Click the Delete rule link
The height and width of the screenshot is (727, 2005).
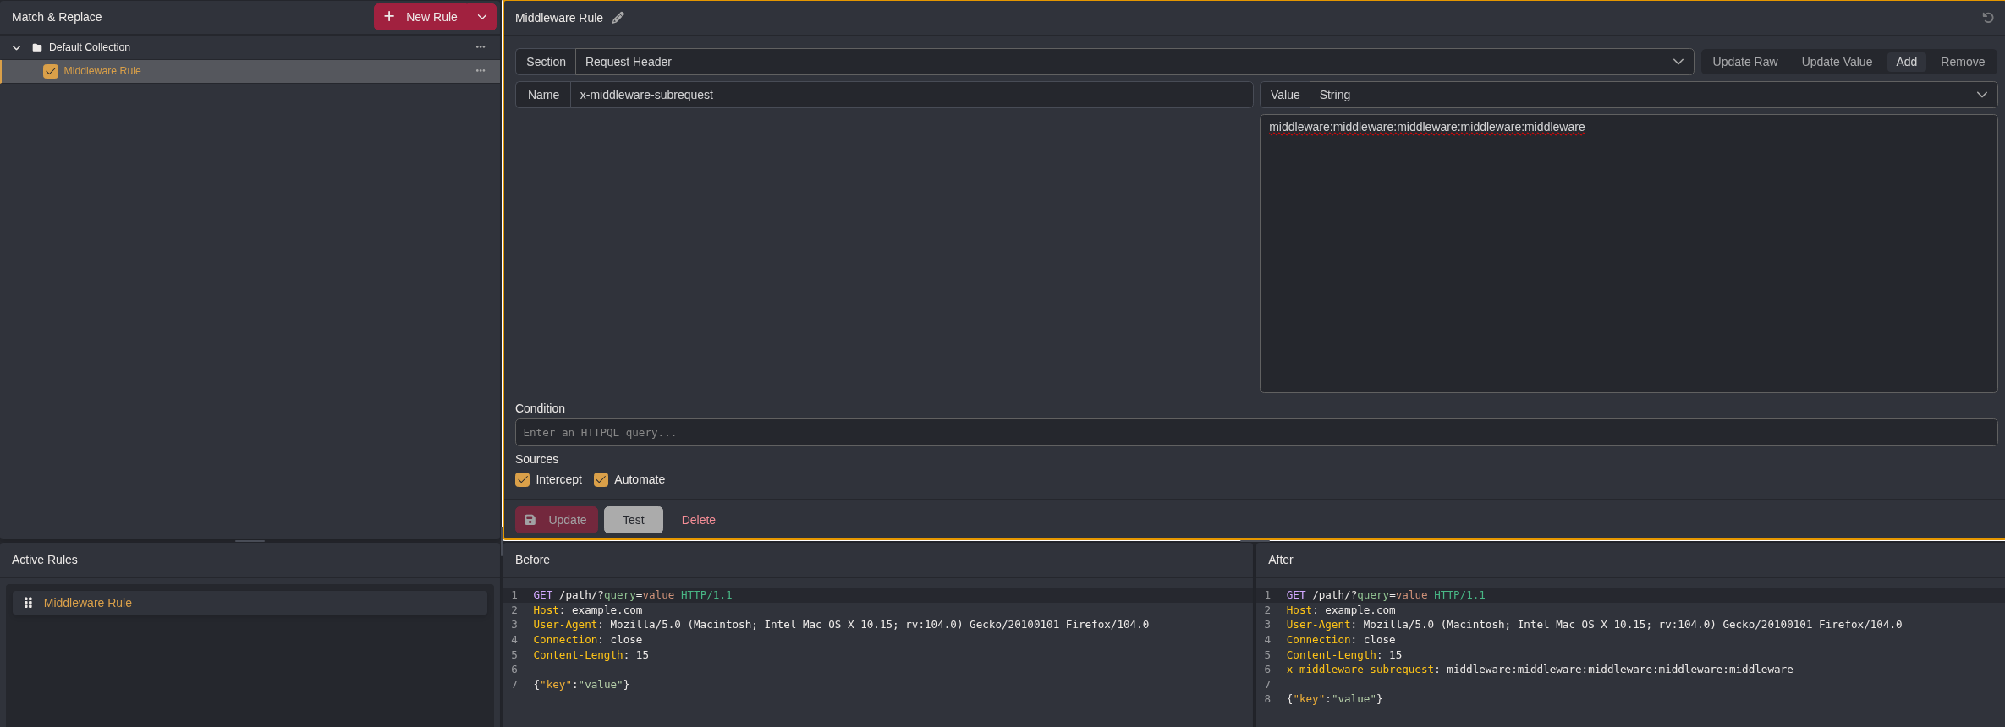(x=698, y=520)
